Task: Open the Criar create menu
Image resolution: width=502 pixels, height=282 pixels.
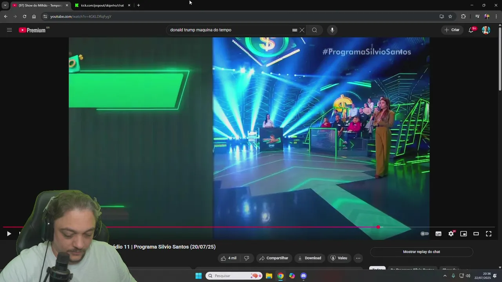Action: [x=452, y=30]
